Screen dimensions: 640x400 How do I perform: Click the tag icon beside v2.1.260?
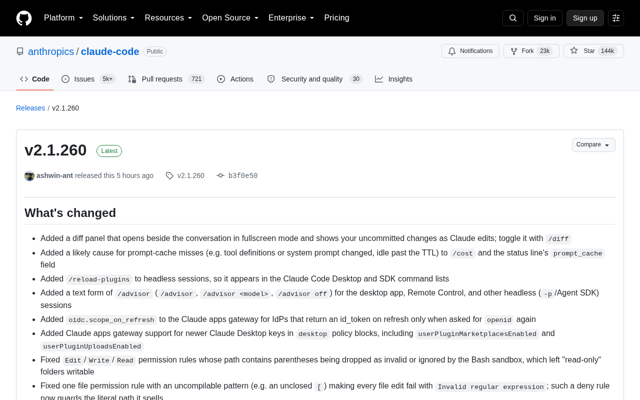point(169,175)
